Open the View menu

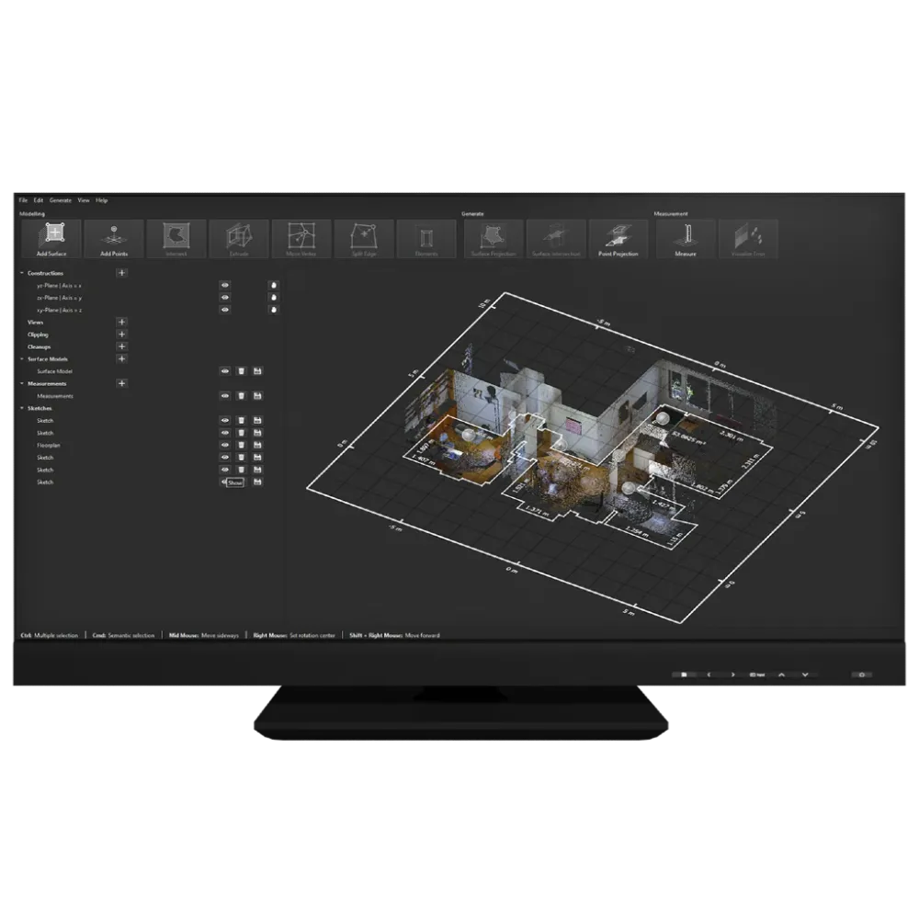(84, 199)
